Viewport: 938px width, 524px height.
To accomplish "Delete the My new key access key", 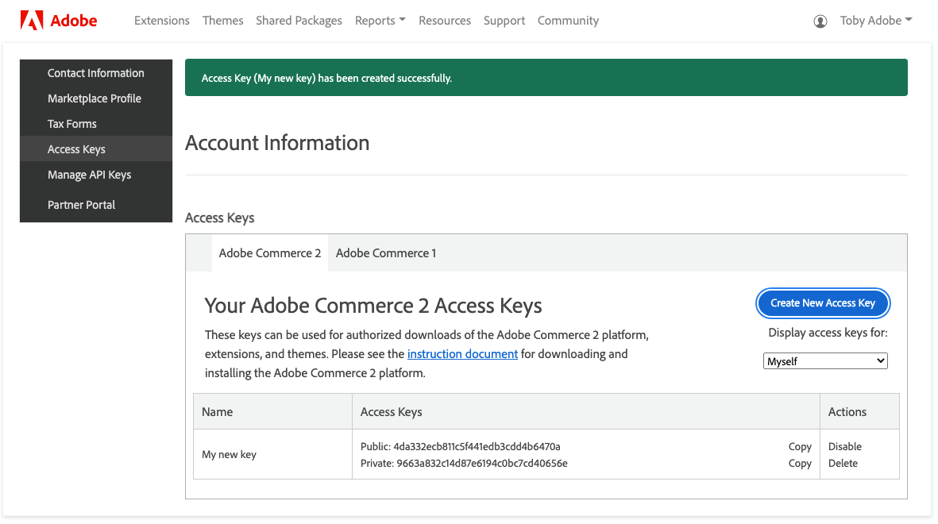I will coord(843,463).
